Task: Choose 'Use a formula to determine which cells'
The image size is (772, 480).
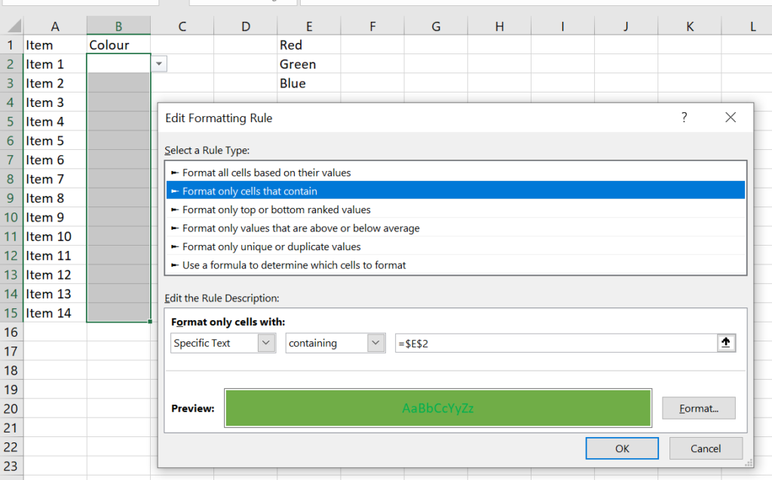Action: (294, 265)
